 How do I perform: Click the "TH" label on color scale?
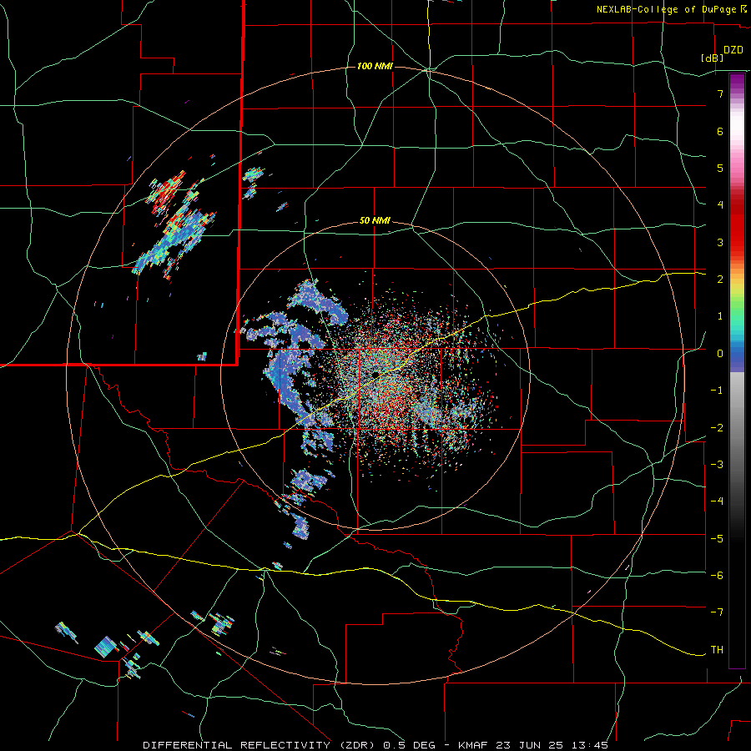point(717,650)
